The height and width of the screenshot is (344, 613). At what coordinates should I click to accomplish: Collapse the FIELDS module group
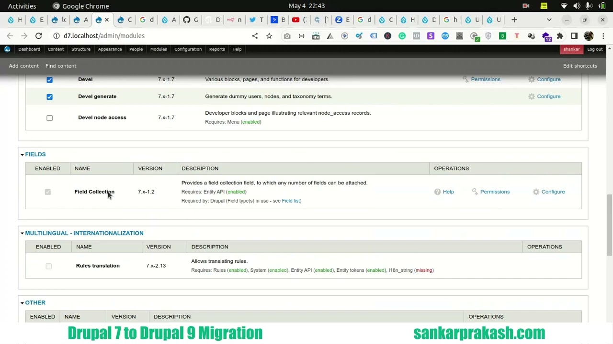click(35, 154)
